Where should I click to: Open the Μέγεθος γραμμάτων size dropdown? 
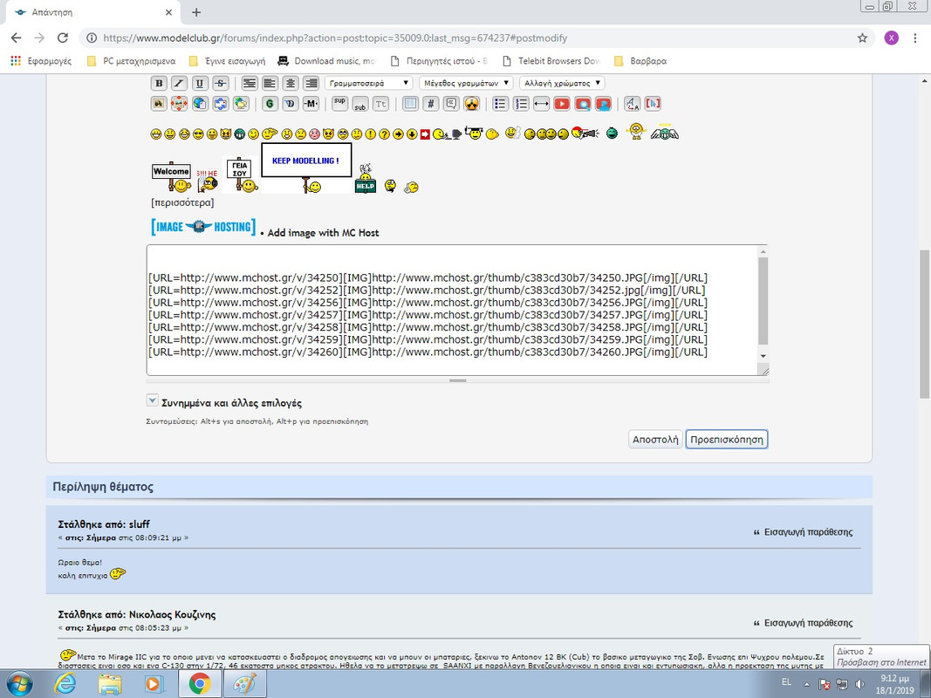click(466, 83)
